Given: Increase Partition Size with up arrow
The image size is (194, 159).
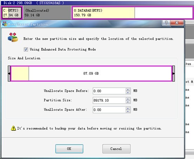Looking at the screenshot, I should click(128, 99).
